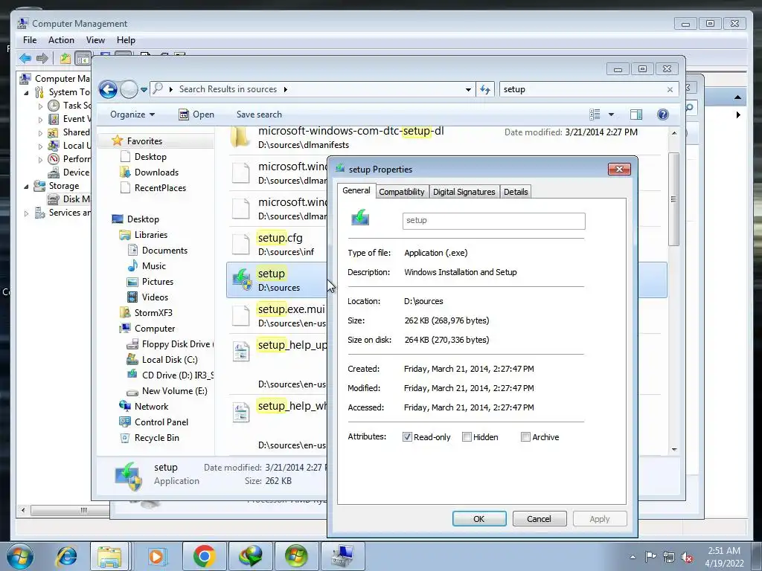
Task: Click Save search in Explorer toolbar
Action: pos(259,114)
